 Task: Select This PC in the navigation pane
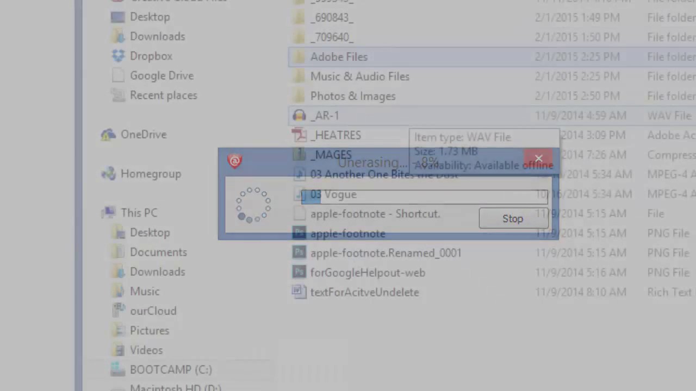click(139, 213)
